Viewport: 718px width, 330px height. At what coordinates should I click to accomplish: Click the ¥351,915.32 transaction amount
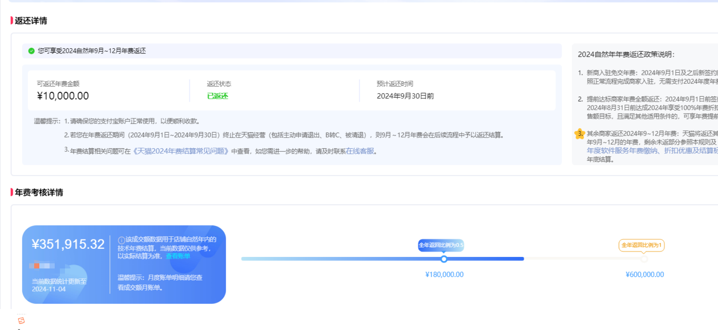68,244
